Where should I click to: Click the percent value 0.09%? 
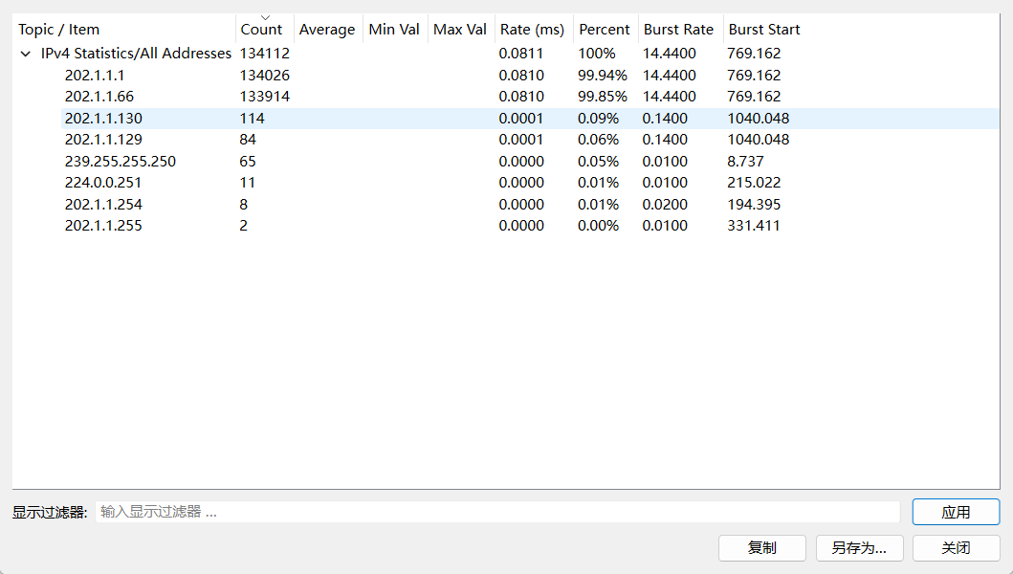(598, 119)
